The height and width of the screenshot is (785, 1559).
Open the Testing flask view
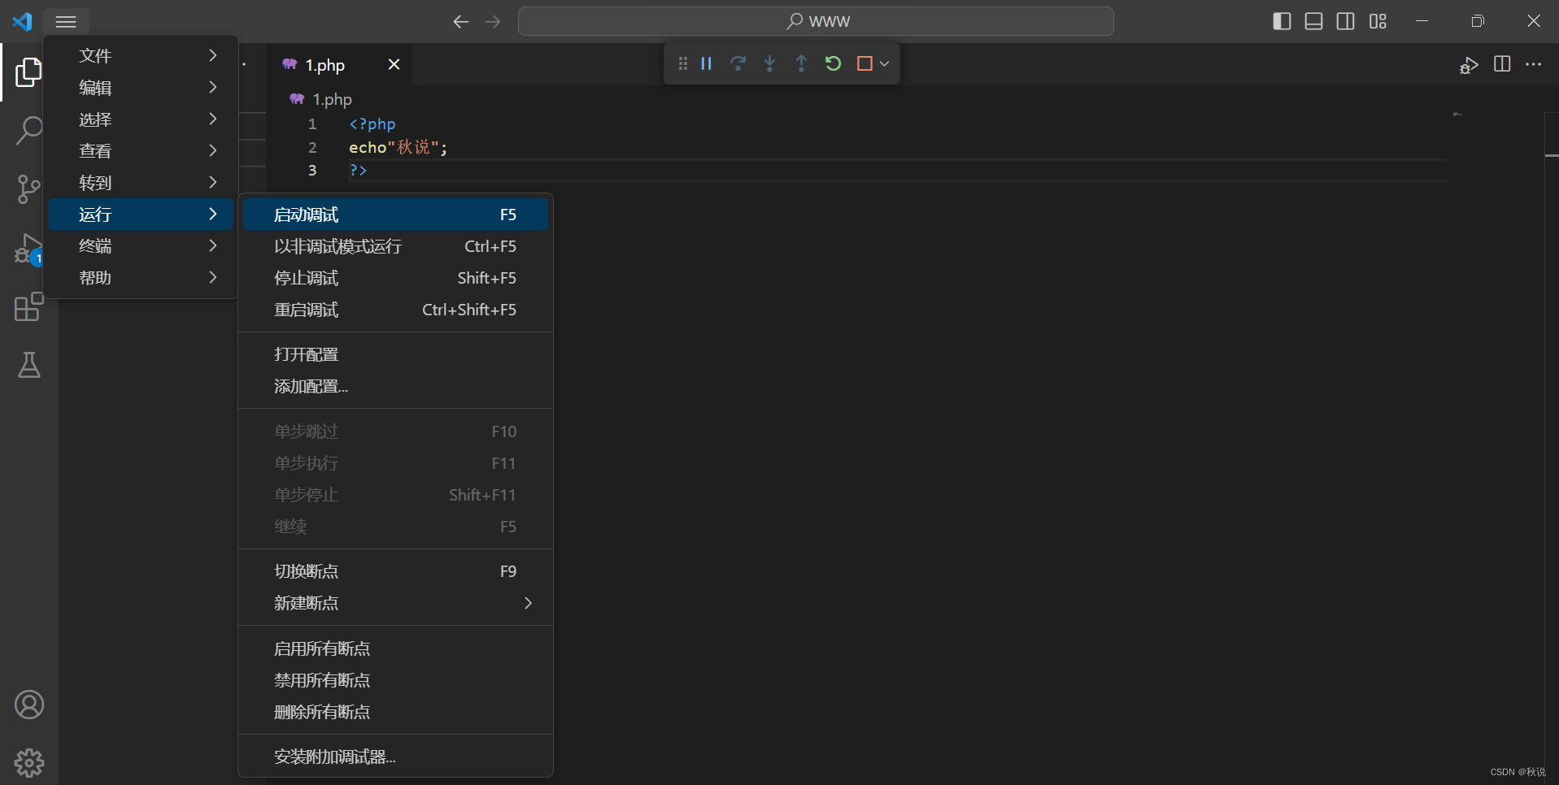(x=28, y=366)
